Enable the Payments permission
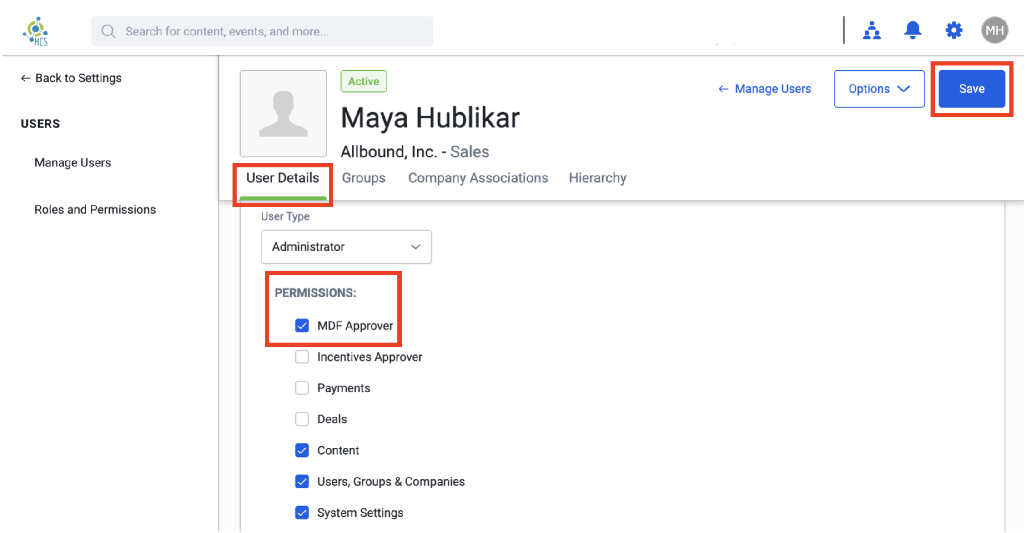 [x=302, y=388]
